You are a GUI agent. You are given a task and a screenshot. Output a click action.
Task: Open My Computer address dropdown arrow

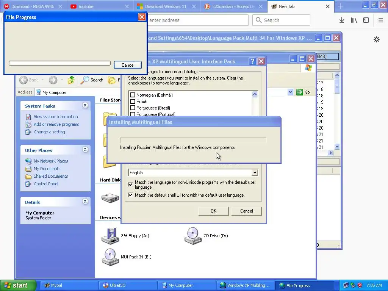pos(290,92)
